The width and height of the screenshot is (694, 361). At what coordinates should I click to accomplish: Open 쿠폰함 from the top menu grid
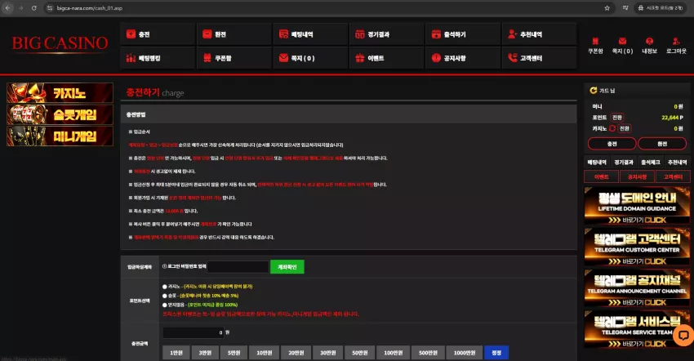[234, 58]
